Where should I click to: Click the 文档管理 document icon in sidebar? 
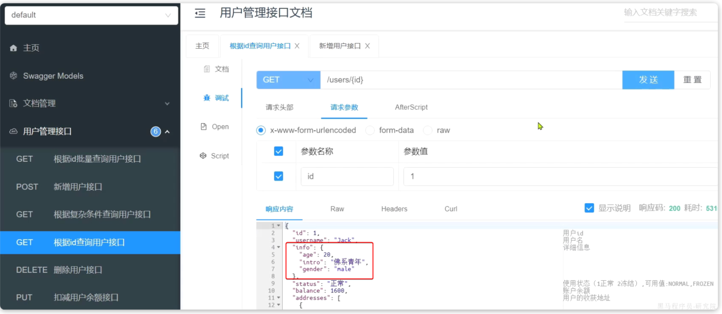point(13,104)
